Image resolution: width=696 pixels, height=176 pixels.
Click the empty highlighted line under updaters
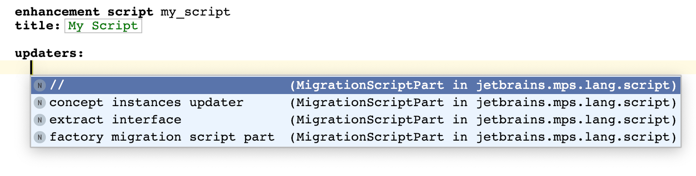point(346,67)
